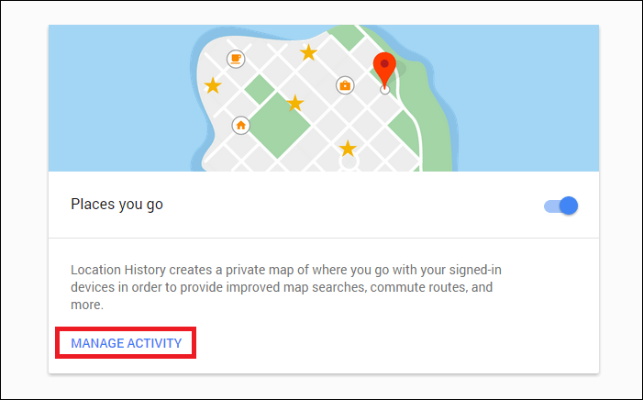Image resolution: width=643 pixels, height=400 pixels.
Task: Click the coffee cup icon on the map
Action: (236, 59)
